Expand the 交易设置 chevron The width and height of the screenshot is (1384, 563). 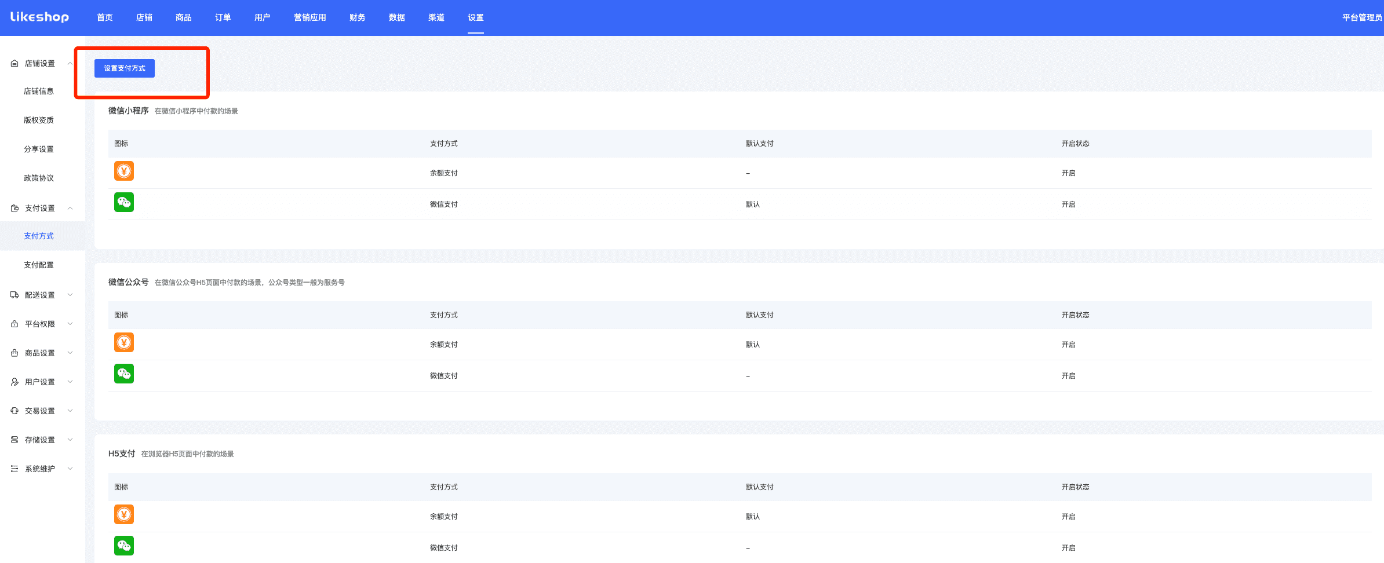[x=70, y=411]
